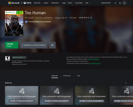Click the Acción y aventura genre link
The image size is (133, 107).
44,18
